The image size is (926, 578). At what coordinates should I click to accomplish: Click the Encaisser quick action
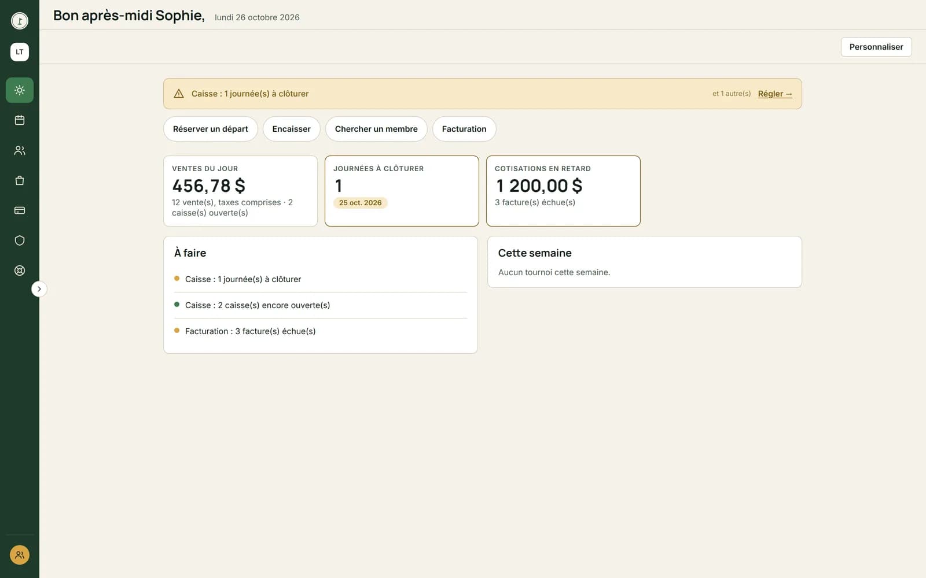[292, 129]
